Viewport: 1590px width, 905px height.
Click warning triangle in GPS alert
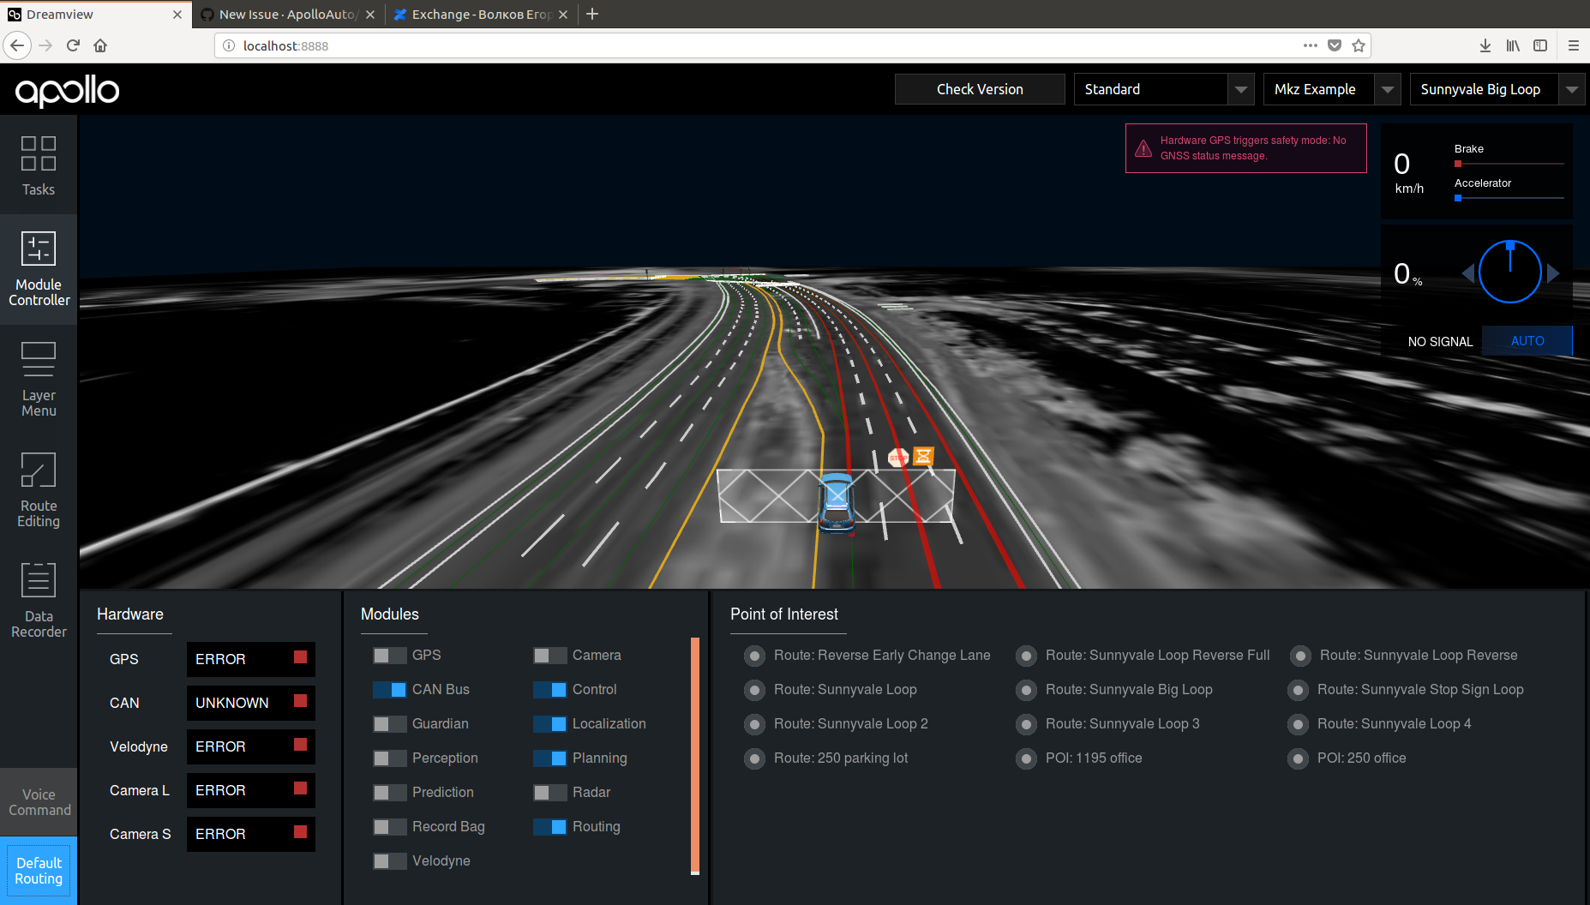[x=1143, y=148]
